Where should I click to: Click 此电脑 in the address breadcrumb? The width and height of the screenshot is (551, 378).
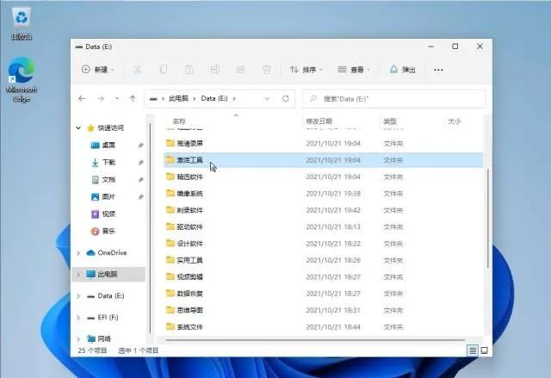178,98
